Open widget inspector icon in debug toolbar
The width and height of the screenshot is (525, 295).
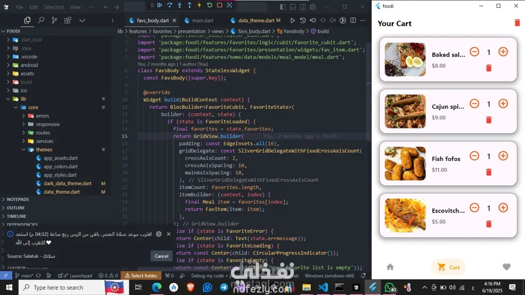(229, 5)
